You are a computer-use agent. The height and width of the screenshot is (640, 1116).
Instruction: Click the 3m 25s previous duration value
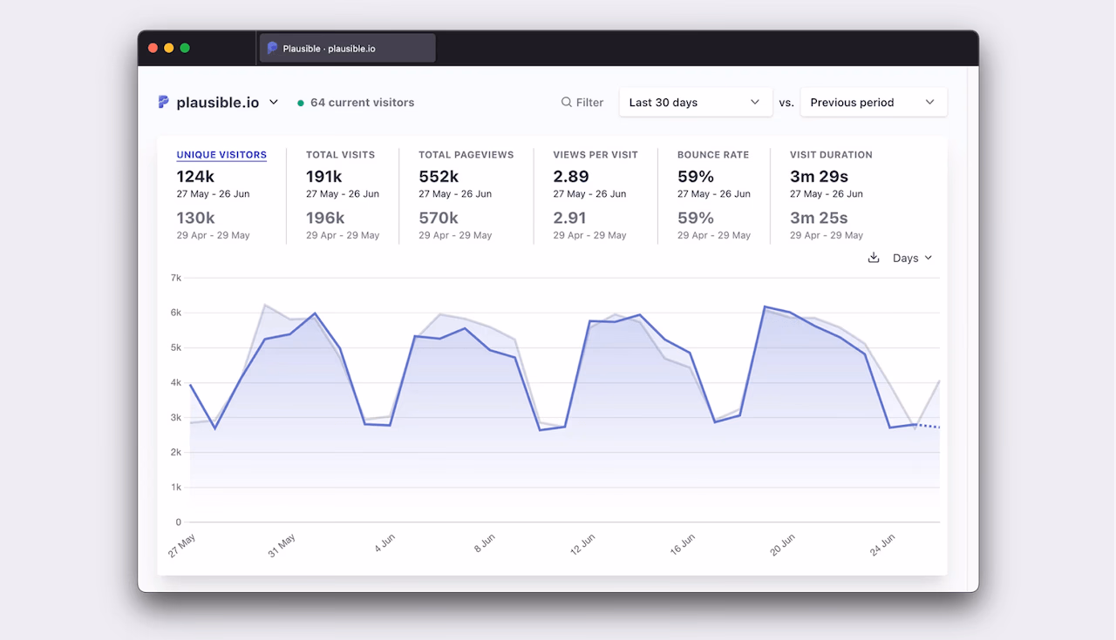819,218
